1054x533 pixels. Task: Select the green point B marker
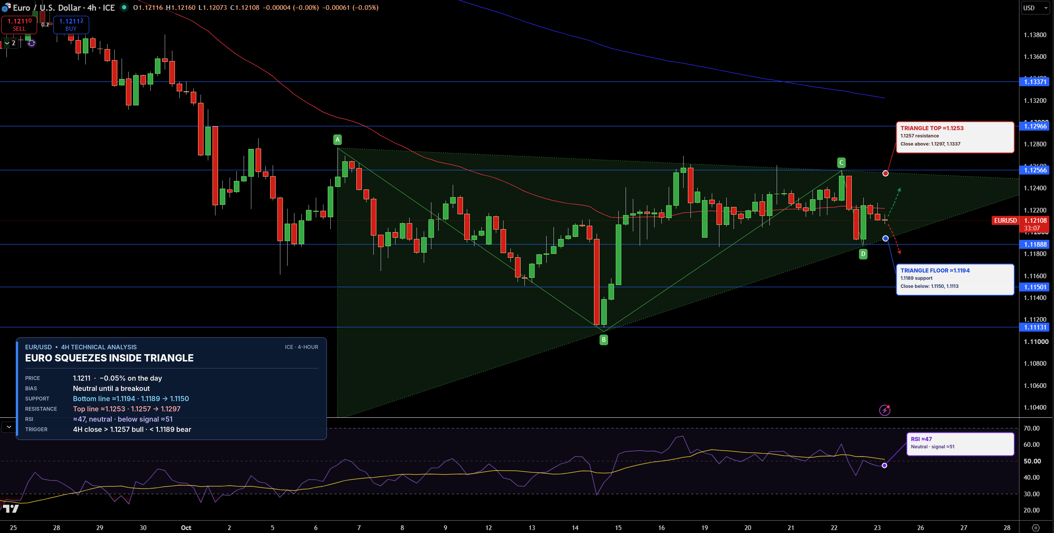(604, 340)
